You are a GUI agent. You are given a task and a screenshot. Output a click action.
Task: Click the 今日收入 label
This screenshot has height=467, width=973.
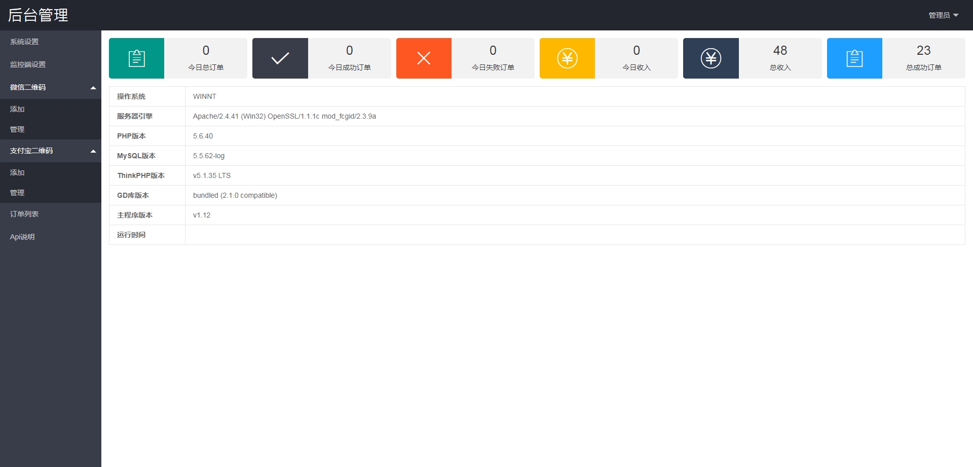point(637,67)
